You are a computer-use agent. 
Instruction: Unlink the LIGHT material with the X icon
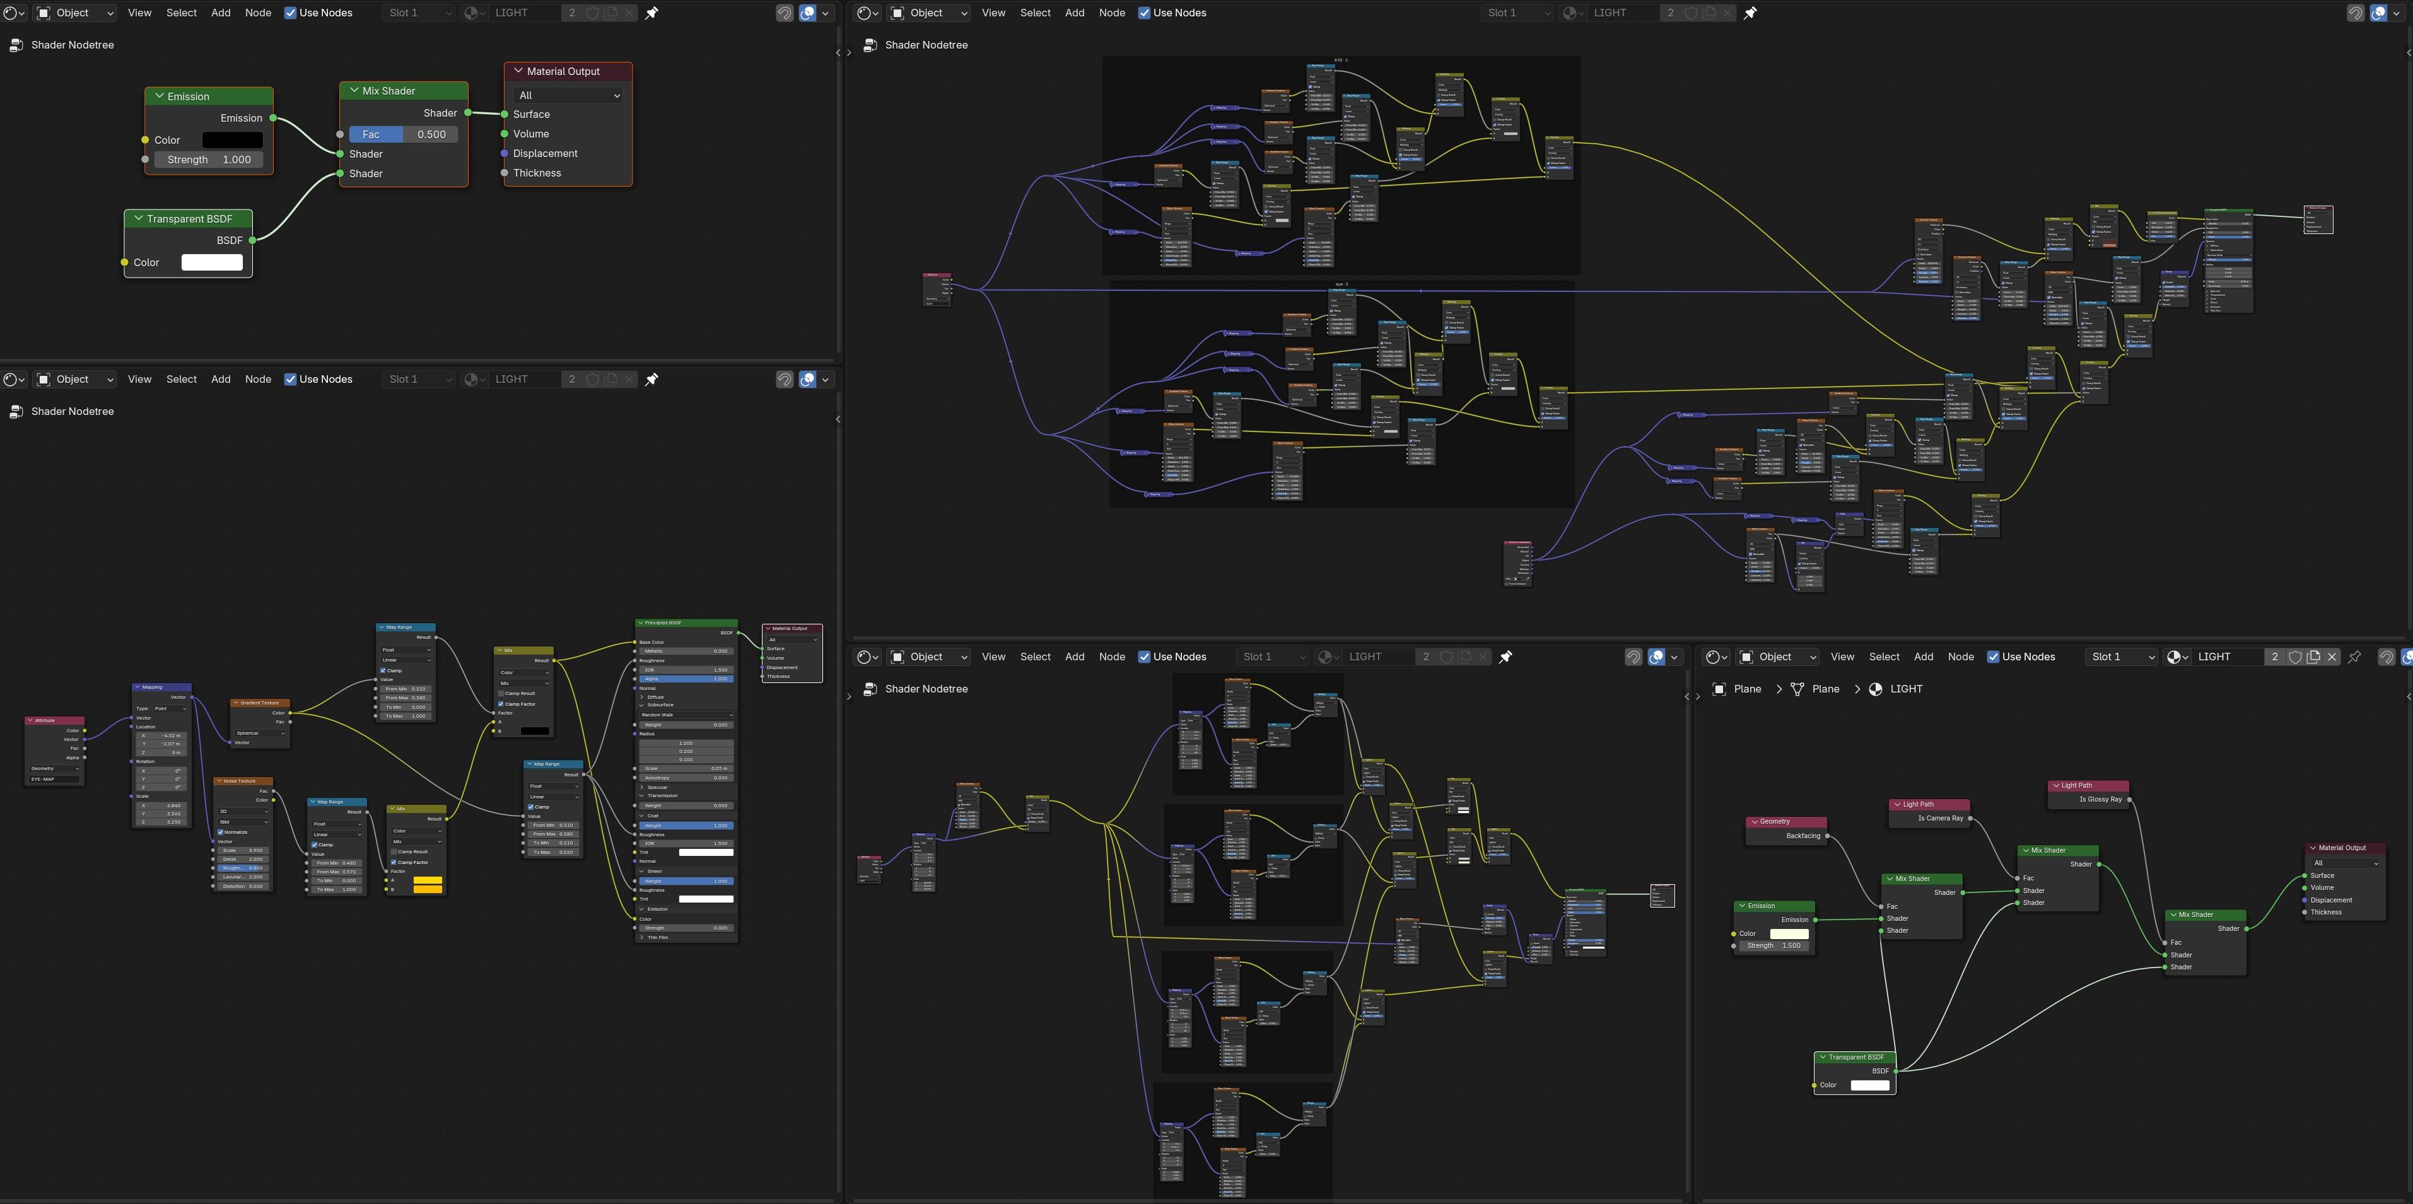[x=2332, y=657]
